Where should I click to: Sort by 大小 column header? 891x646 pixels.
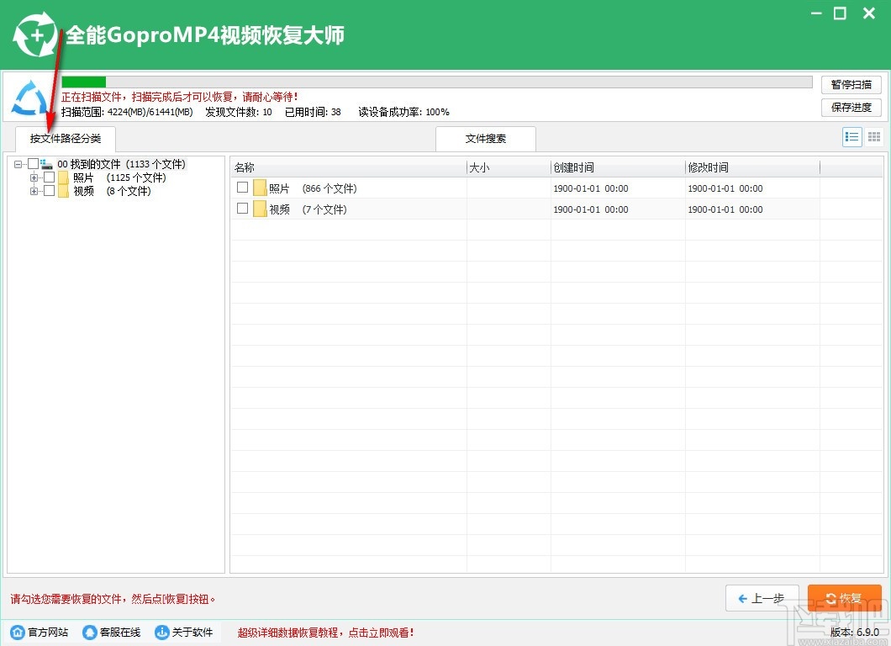pos(509,167)
